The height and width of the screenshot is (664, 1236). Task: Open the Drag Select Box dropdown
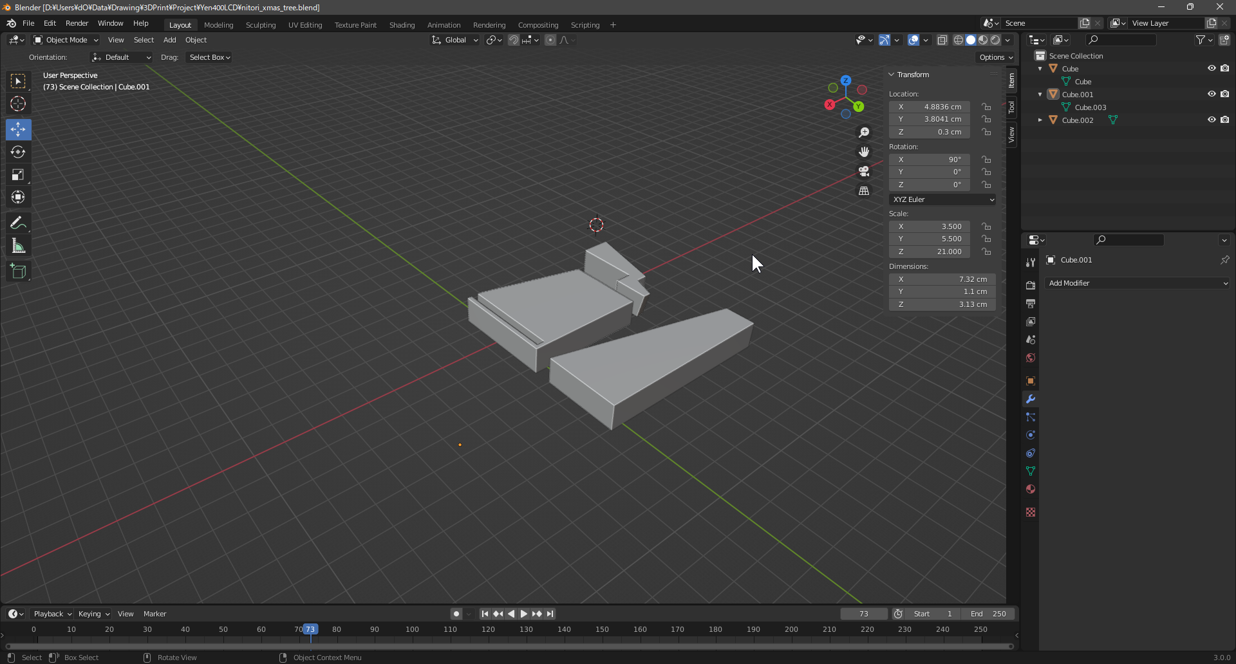tap(209, 57)
